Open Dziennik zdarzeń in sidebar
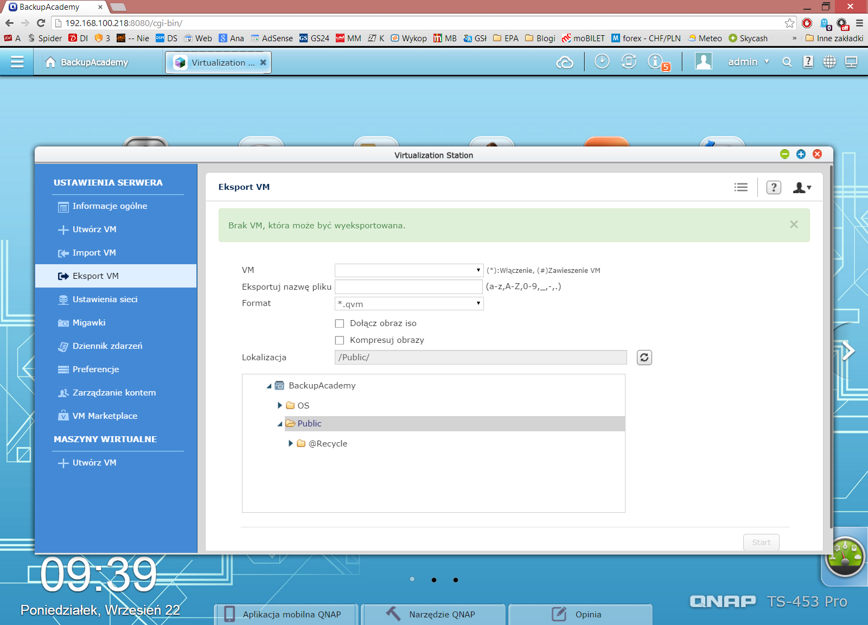Image resolution: width=868 pixels, height=625 pixels. pos(116,346)
